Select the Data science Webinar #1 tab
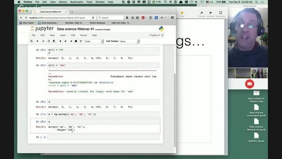 [51, 12]
